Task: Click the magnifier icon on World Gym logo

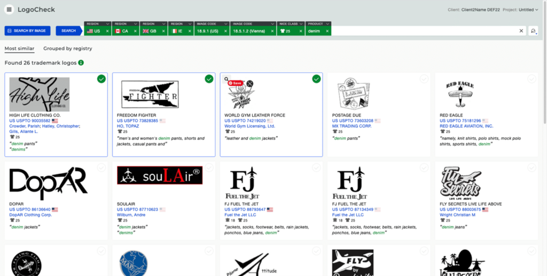Action: 227,80
